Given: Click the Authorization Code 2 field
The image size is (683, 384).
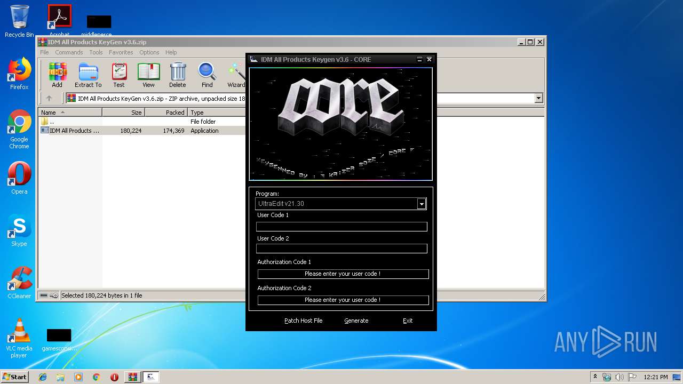Looking at the screenshot, I should pyautogui.click(x=343, y=300).
